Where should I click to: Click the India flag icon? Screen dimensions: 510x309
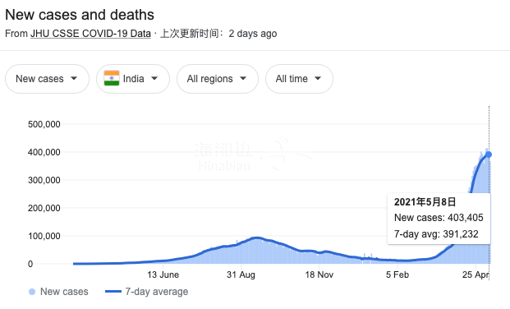[x=112, y=78]
